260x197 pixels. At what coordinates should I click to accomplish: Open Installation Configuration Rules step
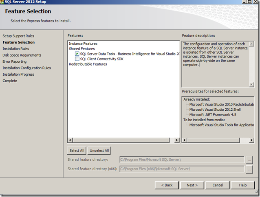26,68
